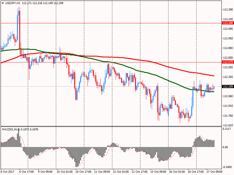The height and width of the screenshot is (175, 234).
Task: Click the 112.950 price scale value
Action: 228,38
